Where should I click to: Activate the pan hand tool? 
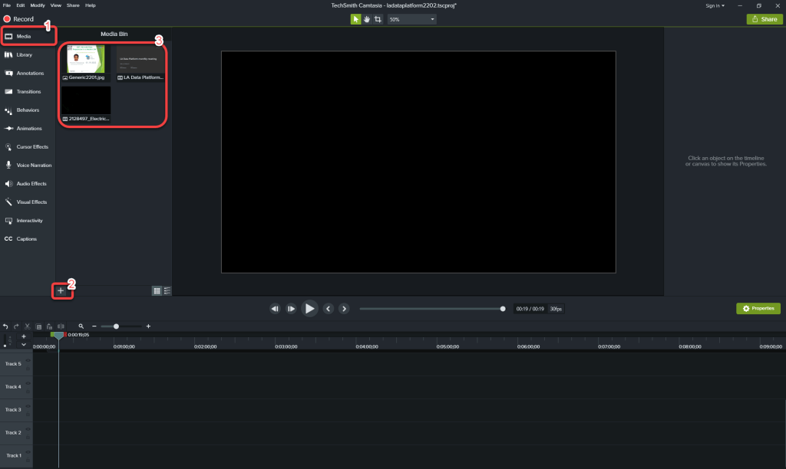tap(367, 19)
